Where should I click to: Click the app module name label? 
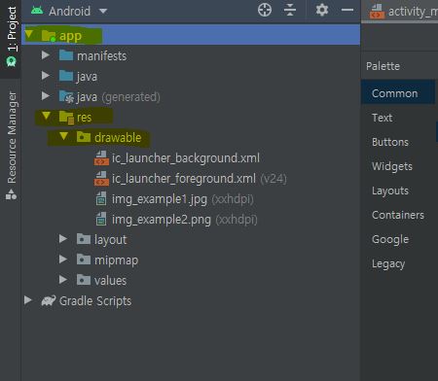[70, 36]
